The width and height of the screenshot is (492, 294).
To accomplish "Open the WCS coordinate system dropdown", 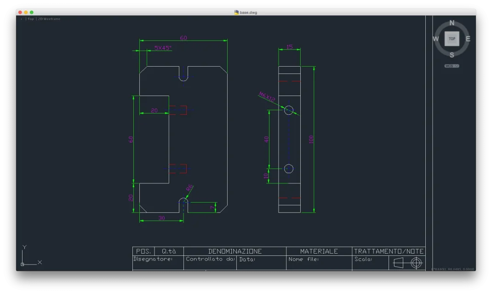I will 452,66.
